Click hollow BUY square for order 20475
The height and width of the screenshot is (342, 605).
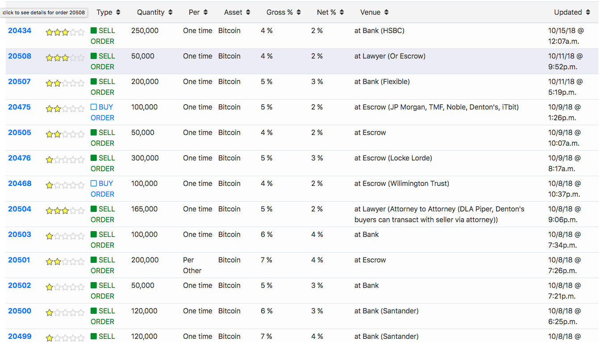[x=94, y=107]
